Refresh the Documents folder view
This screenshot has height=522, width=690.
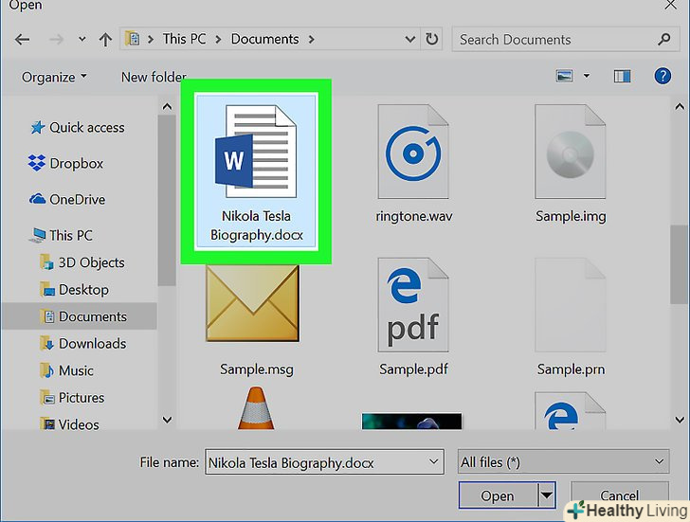point(431,39)
